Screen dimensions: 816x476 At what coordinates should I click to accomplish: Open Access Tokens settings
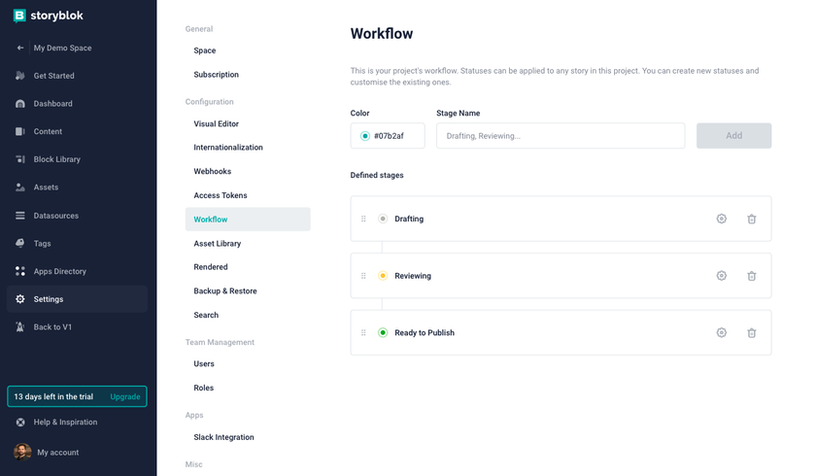coord(221,195)
